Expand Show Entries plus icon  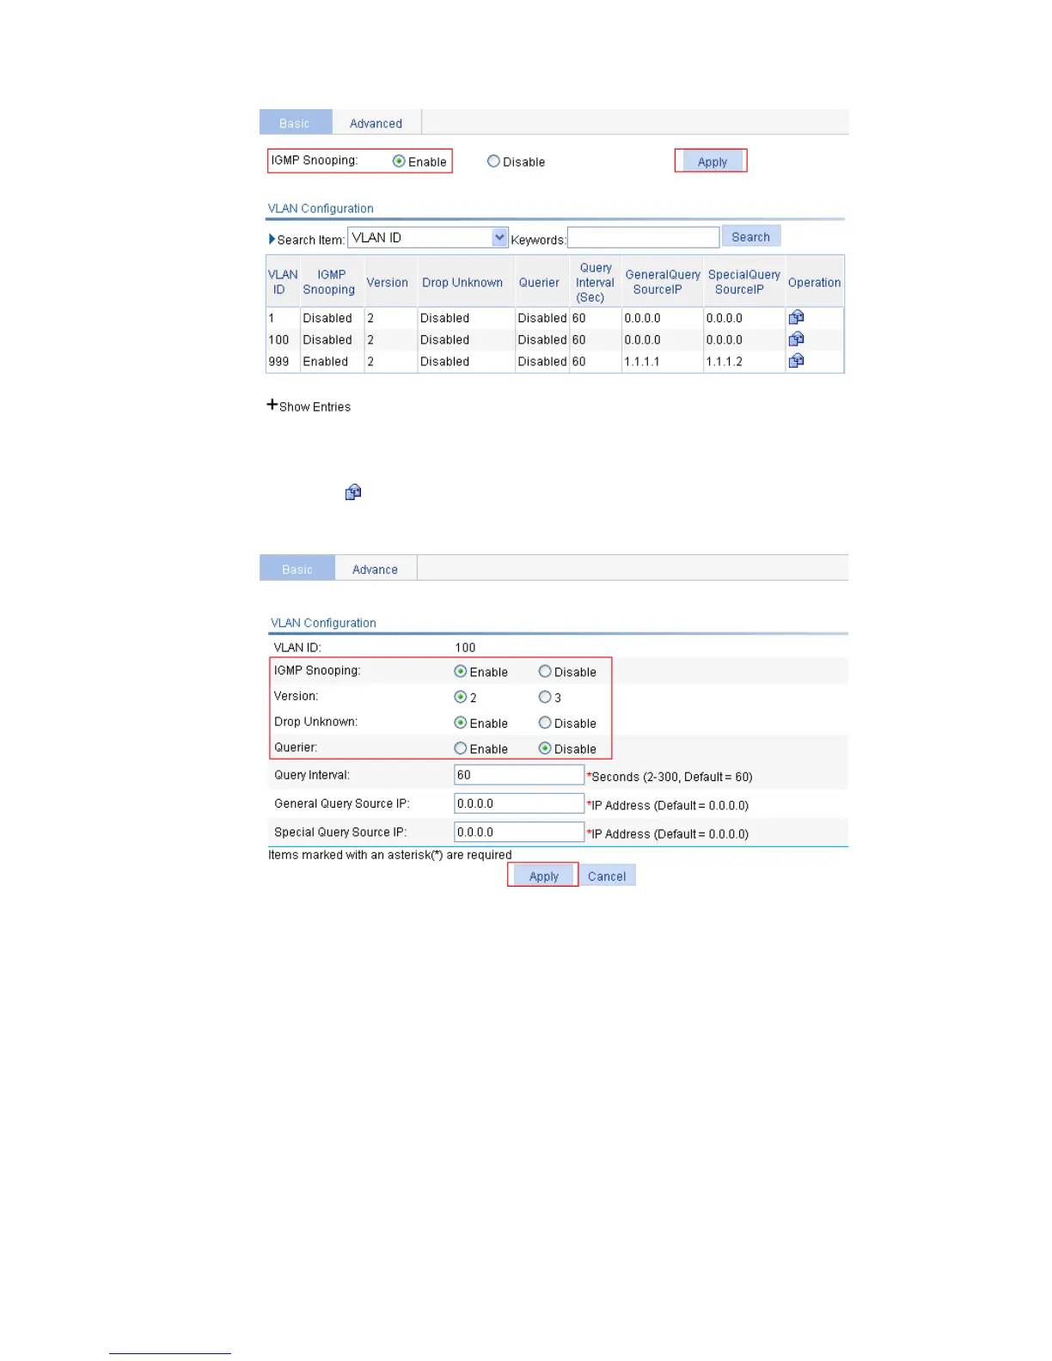pos(272,405)
